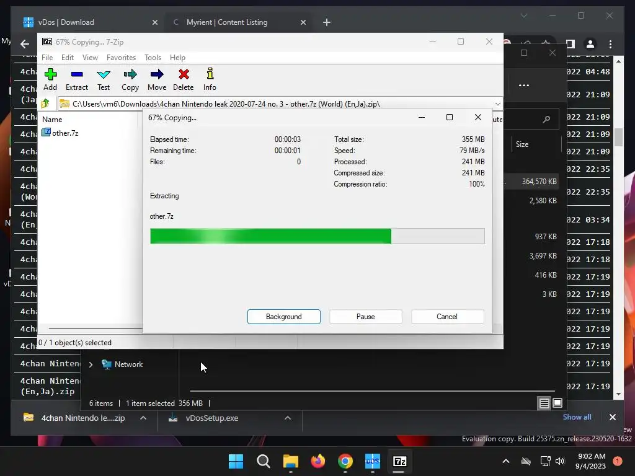Go up one folder level in 7-Zip
This screenshot has width=635, height=476.
pyautogui.click(x=45, y=104)
